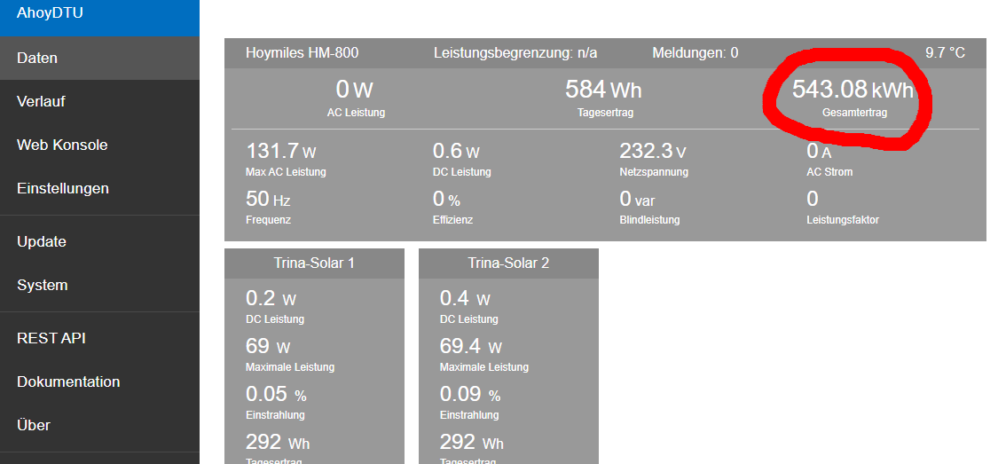Viewport: 998px width, 464px height.
Task: Click the circled 543.08 kWh Gesamtertrag value
Action: (x=852, y=90)
